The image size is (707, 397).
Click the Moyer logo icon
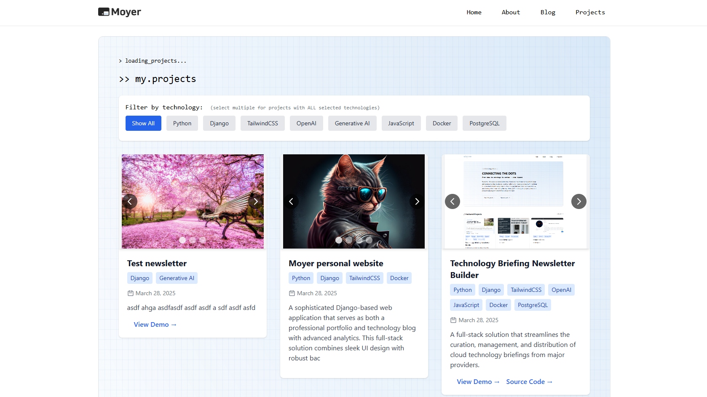(x=104, y=12)
